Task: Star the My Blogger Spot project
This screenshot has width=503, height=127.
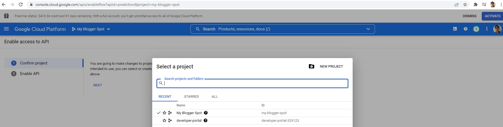Action: point(164,113)
